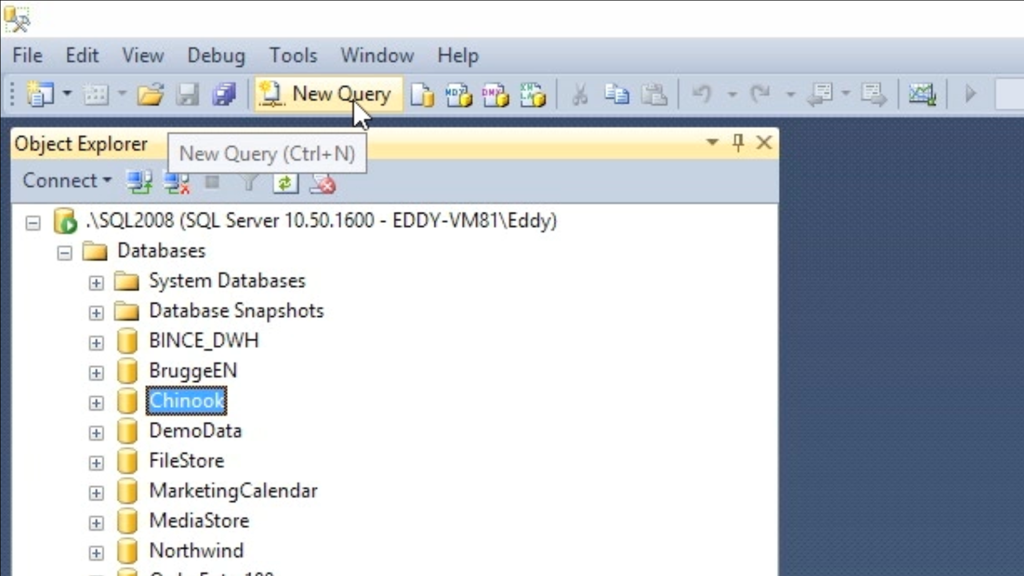
Task: Open the Activity Monitor toolbar icon
Action: [922, 94]
